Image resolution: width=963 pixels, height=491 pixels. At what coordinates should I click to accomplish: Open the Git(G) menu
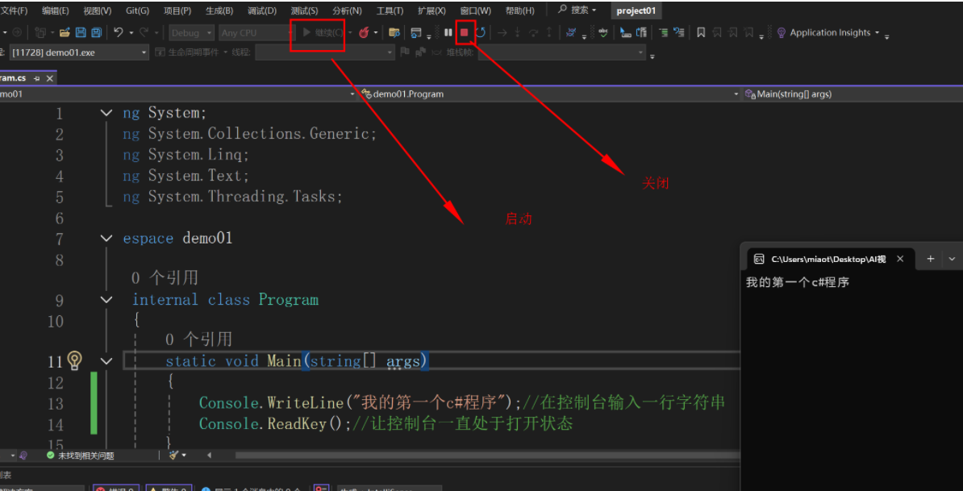coord(138,10)
